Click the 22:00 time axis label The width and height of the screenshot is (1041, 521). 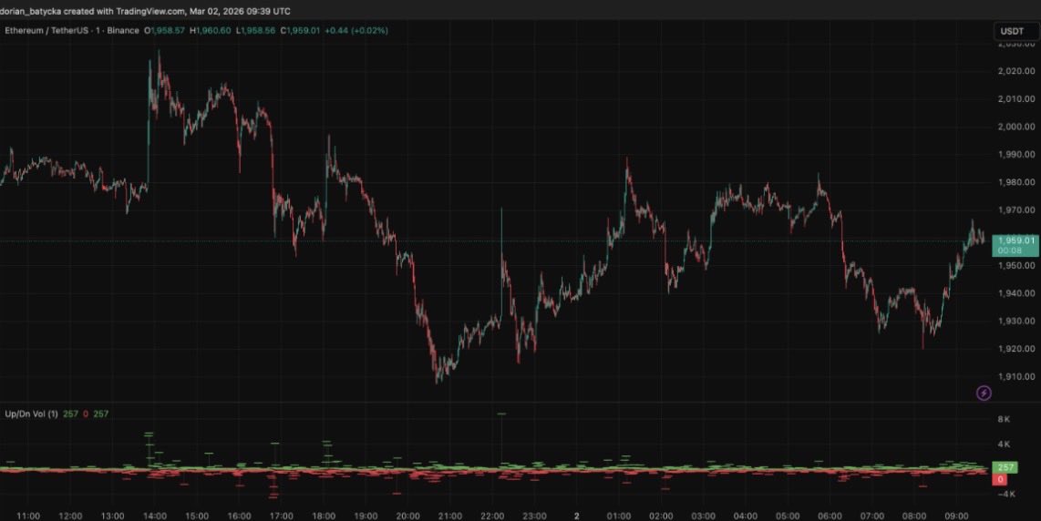pos(492,516)
